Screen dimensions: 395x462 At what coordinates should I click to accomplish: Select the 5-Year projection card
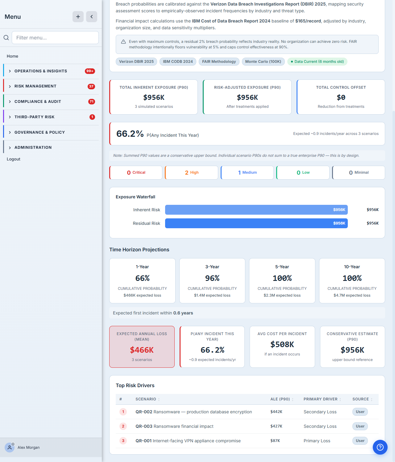point(282,281)
